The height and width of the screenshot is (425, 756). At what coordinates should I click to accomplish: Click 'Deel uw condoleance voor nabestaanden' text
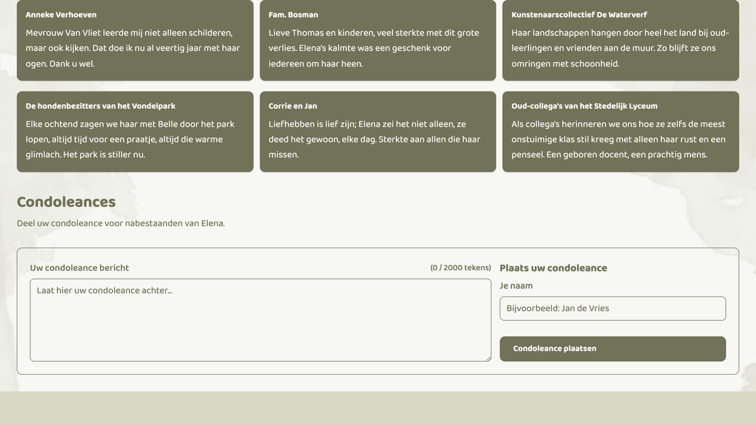[120, 223]
